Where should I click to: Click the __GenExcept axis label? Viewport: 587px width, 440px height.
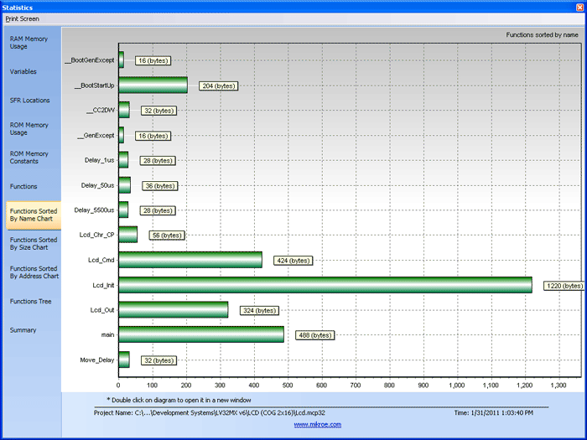(x=96, y=136)
